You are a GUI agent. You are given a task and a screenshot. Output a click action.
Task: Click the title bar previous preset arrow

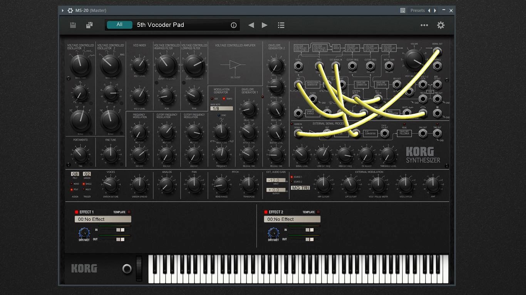click(x=429, y=10)
